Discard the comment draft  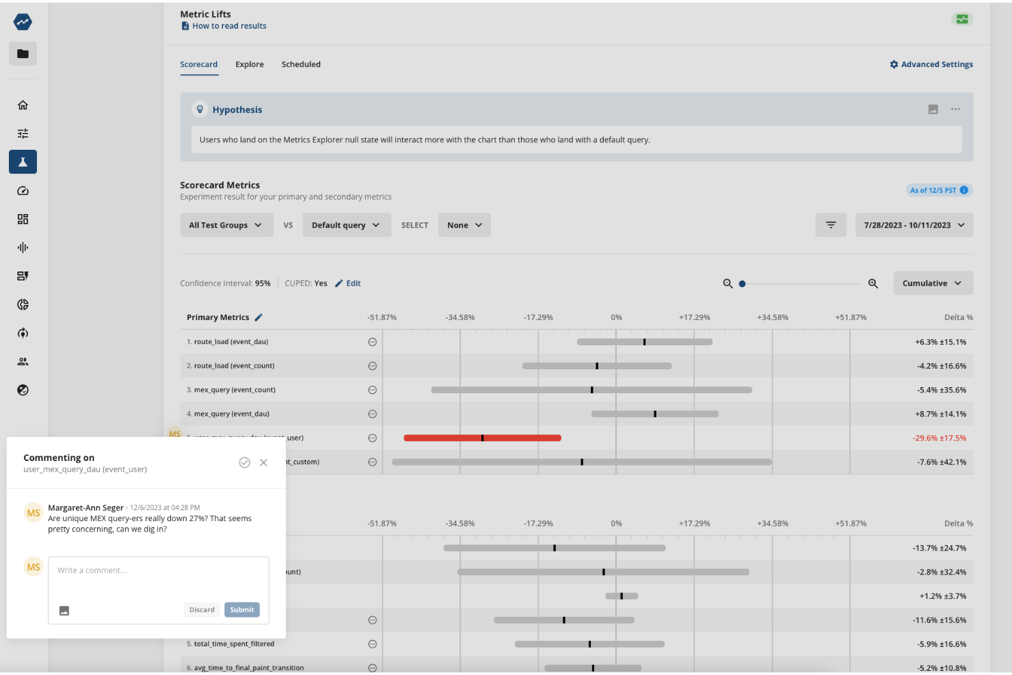tap(202, 610)
